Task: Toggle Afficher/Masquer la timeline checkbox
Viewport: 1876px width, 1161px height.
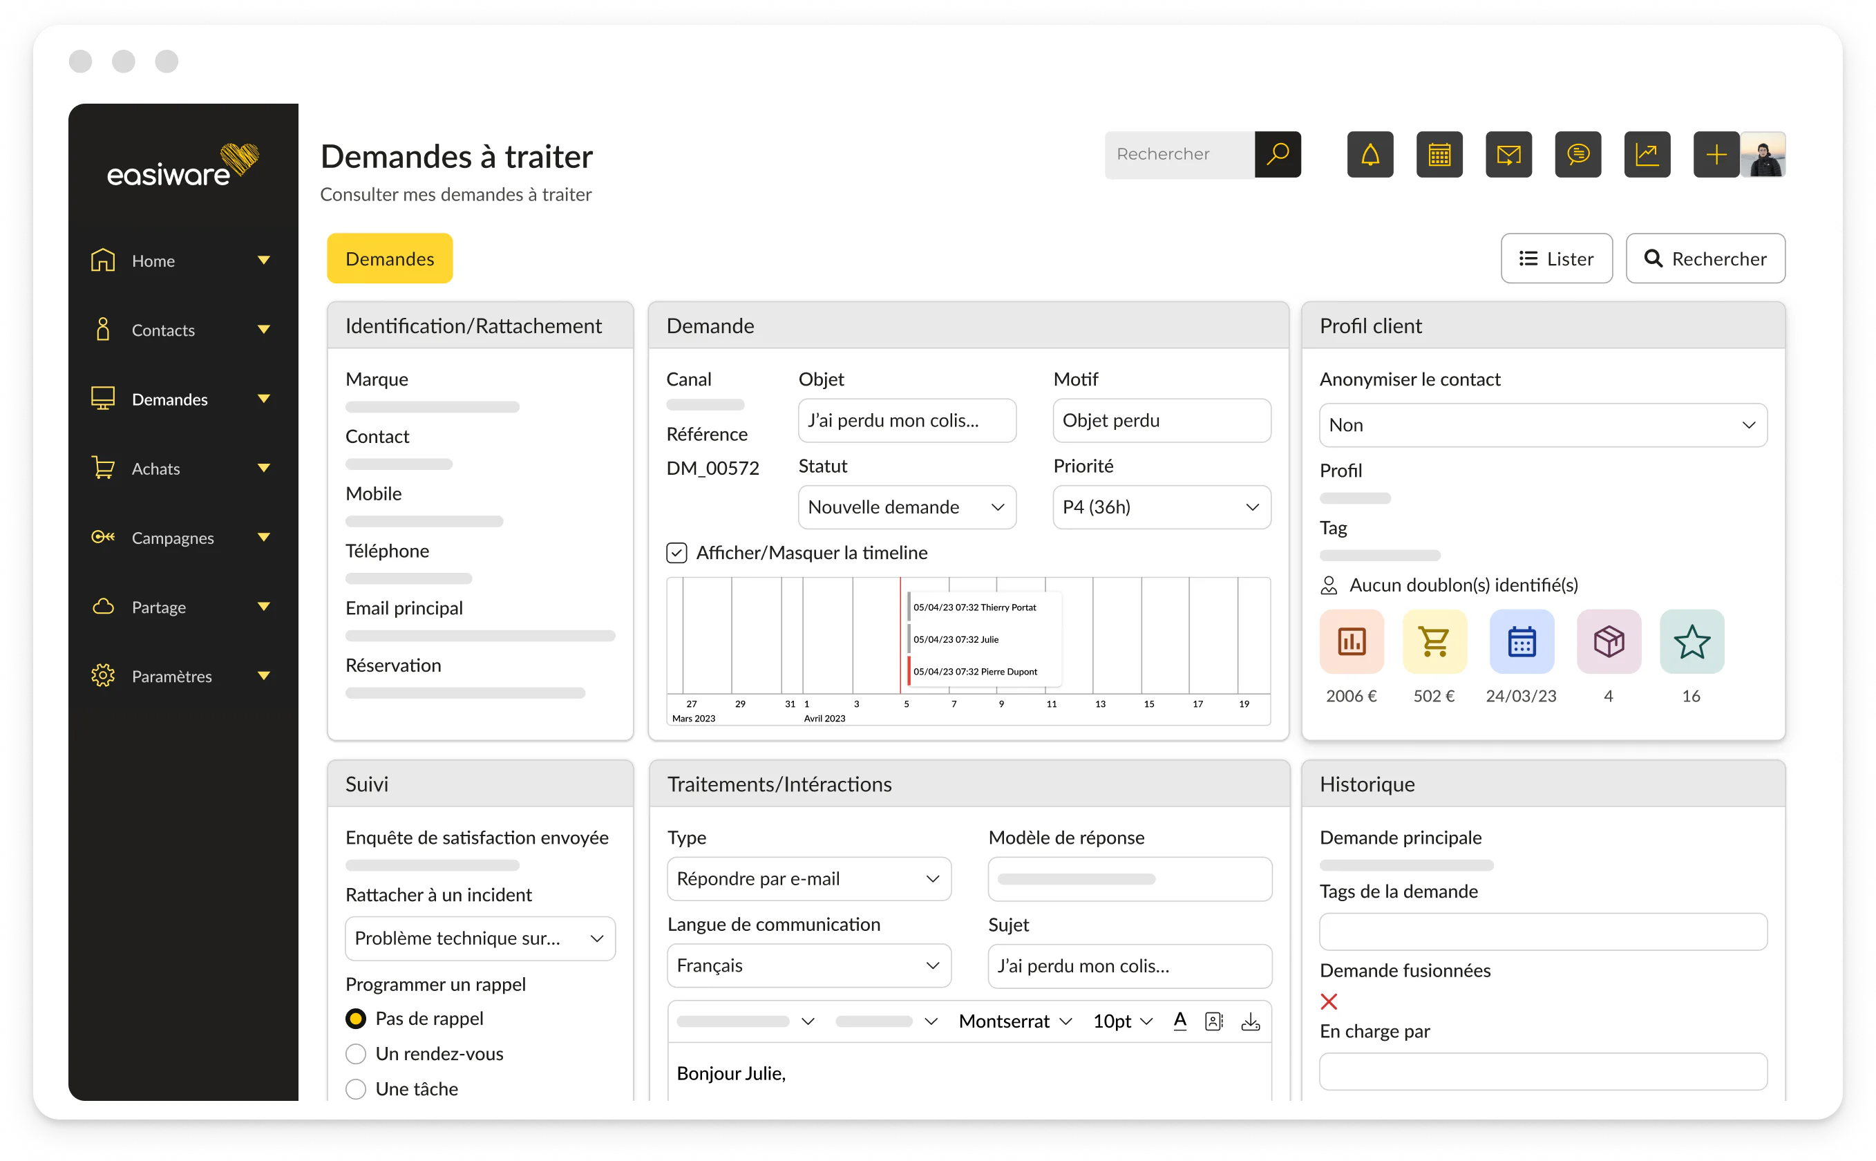Action: point(676,553)
